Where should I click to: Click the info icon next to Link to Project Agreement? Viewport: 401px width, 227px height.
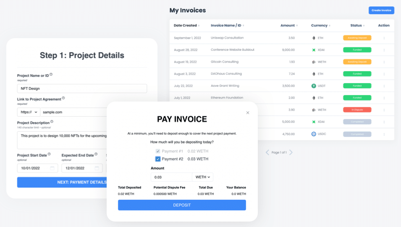click(x=63, y=98)
